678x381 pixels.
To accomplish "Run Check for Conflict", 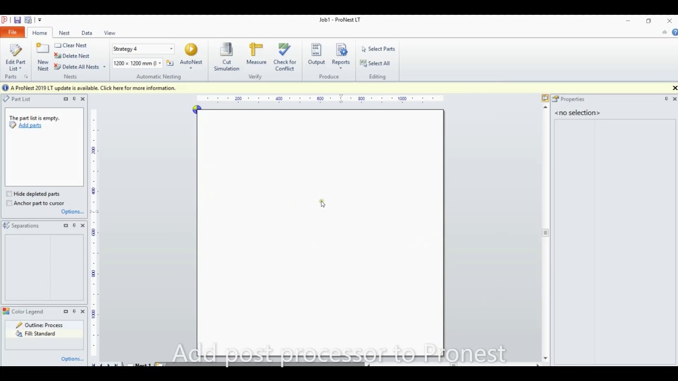I will click(284, 57).
